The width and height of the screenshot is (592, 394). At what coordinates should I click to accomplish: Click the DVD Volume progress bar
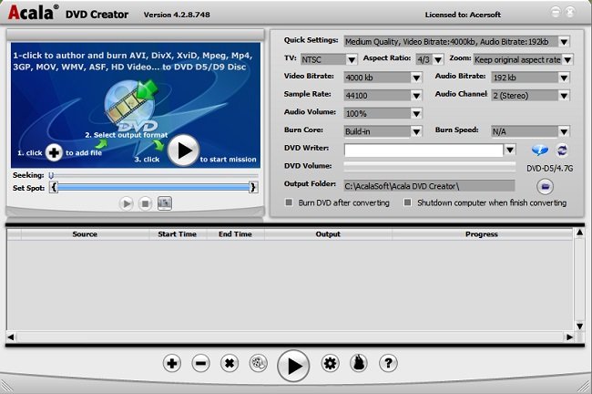click(430, 167)
